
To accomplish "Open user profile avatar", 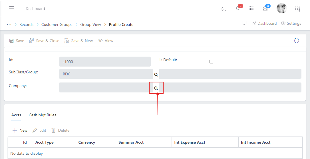I will (x=281, y=8).
